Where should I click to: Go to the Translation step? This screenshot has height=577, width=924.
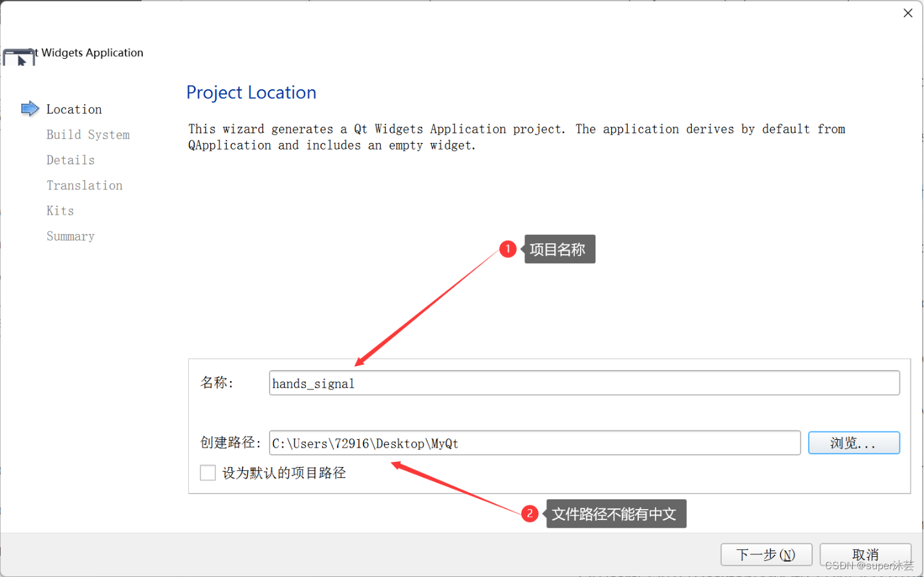84,185
